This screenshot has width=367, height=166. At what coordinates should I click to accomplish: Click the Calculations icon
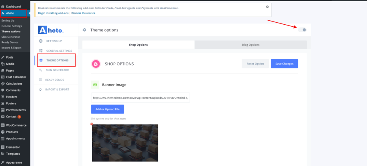point(3,84)
